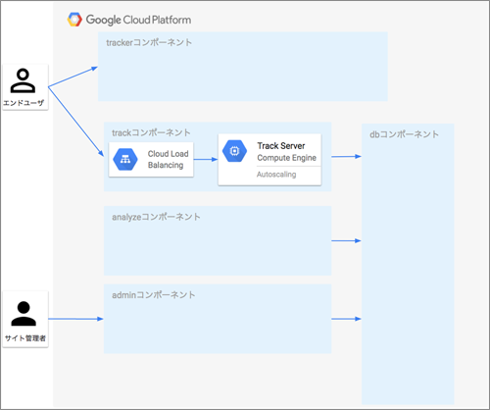Click arrow from admin component to db
The height and width of the screenshot is (410, 490).
click(x=346, y=319)
